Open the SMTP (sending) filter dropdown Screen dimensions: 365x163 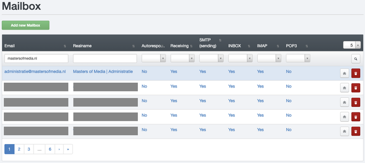click(211, 58)
